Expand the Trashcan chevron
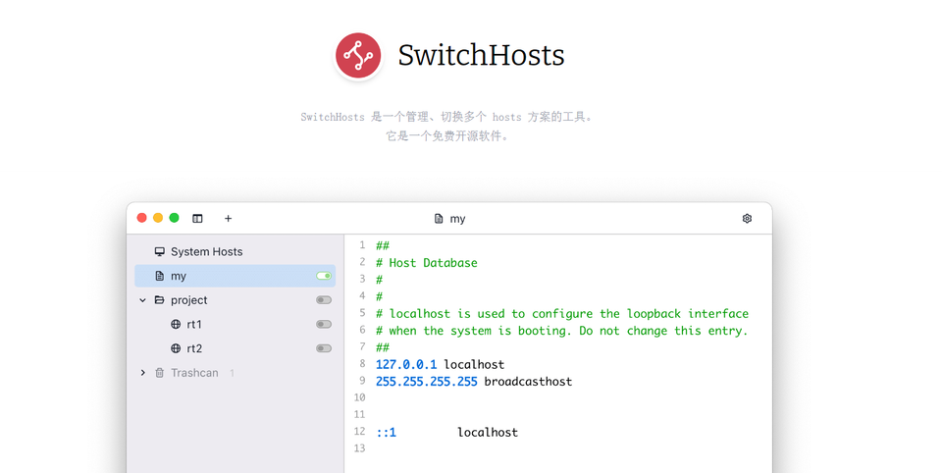This screenshot has height=473, width=942. 143,373
